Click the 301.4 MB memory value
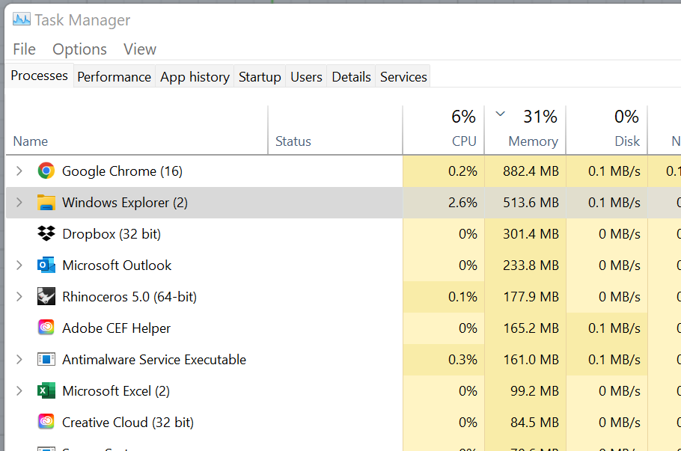The width and height of the screenshot is (681, 451). click(531, 234)
